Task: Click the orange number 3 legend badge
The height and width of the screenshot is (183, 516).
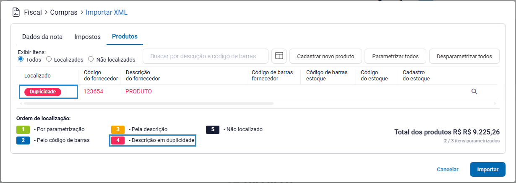Action: [118, 129]
